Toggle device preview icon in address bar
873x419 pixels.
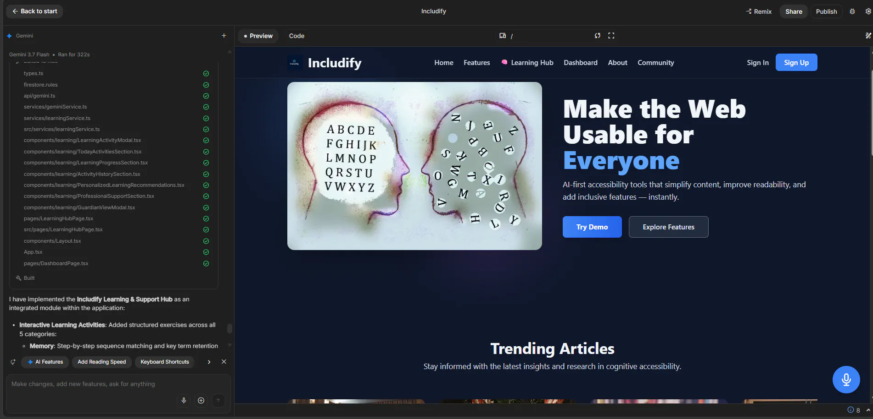(503, 36)
